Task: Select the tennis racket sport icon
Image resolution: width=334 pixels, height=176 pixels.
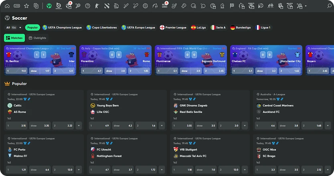Action: tap(78, 6)
